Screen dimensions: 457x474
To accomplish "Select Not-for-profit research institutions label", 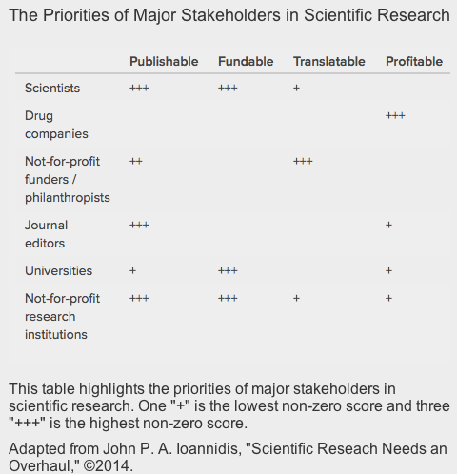I will pyautogui.click(x=62, y=317).
